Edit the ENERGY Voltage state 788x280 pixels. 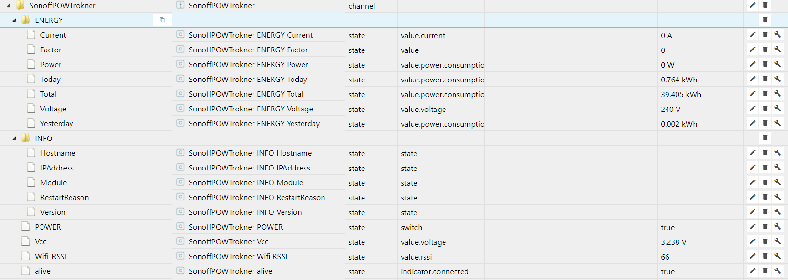click(753, 109)
